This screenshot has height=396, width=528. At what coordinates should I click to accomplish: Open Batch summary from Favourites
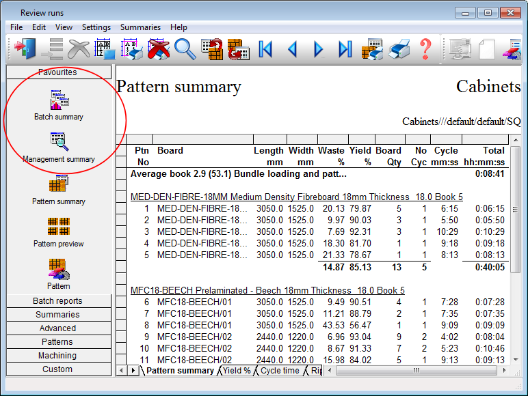point(59,105)
